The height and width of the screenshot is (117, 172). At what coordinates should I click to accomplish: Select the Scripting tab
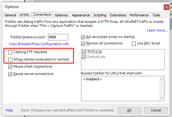pyautogui.click(x=100, y=15)
